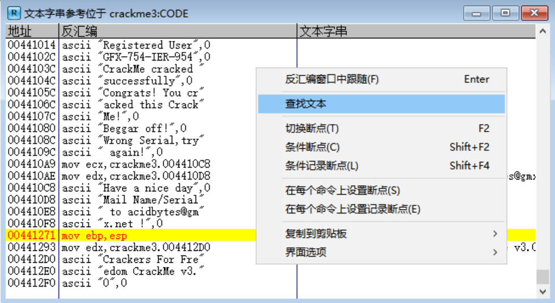Image resolution: width=555 pixels, height=303 pixels.
Task: Select 切换断点(T) menu entry
Action: [382, 129]
